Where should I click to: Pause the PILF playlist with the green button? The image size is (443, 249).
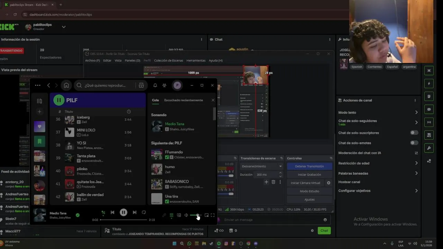[x=59, y=100]
